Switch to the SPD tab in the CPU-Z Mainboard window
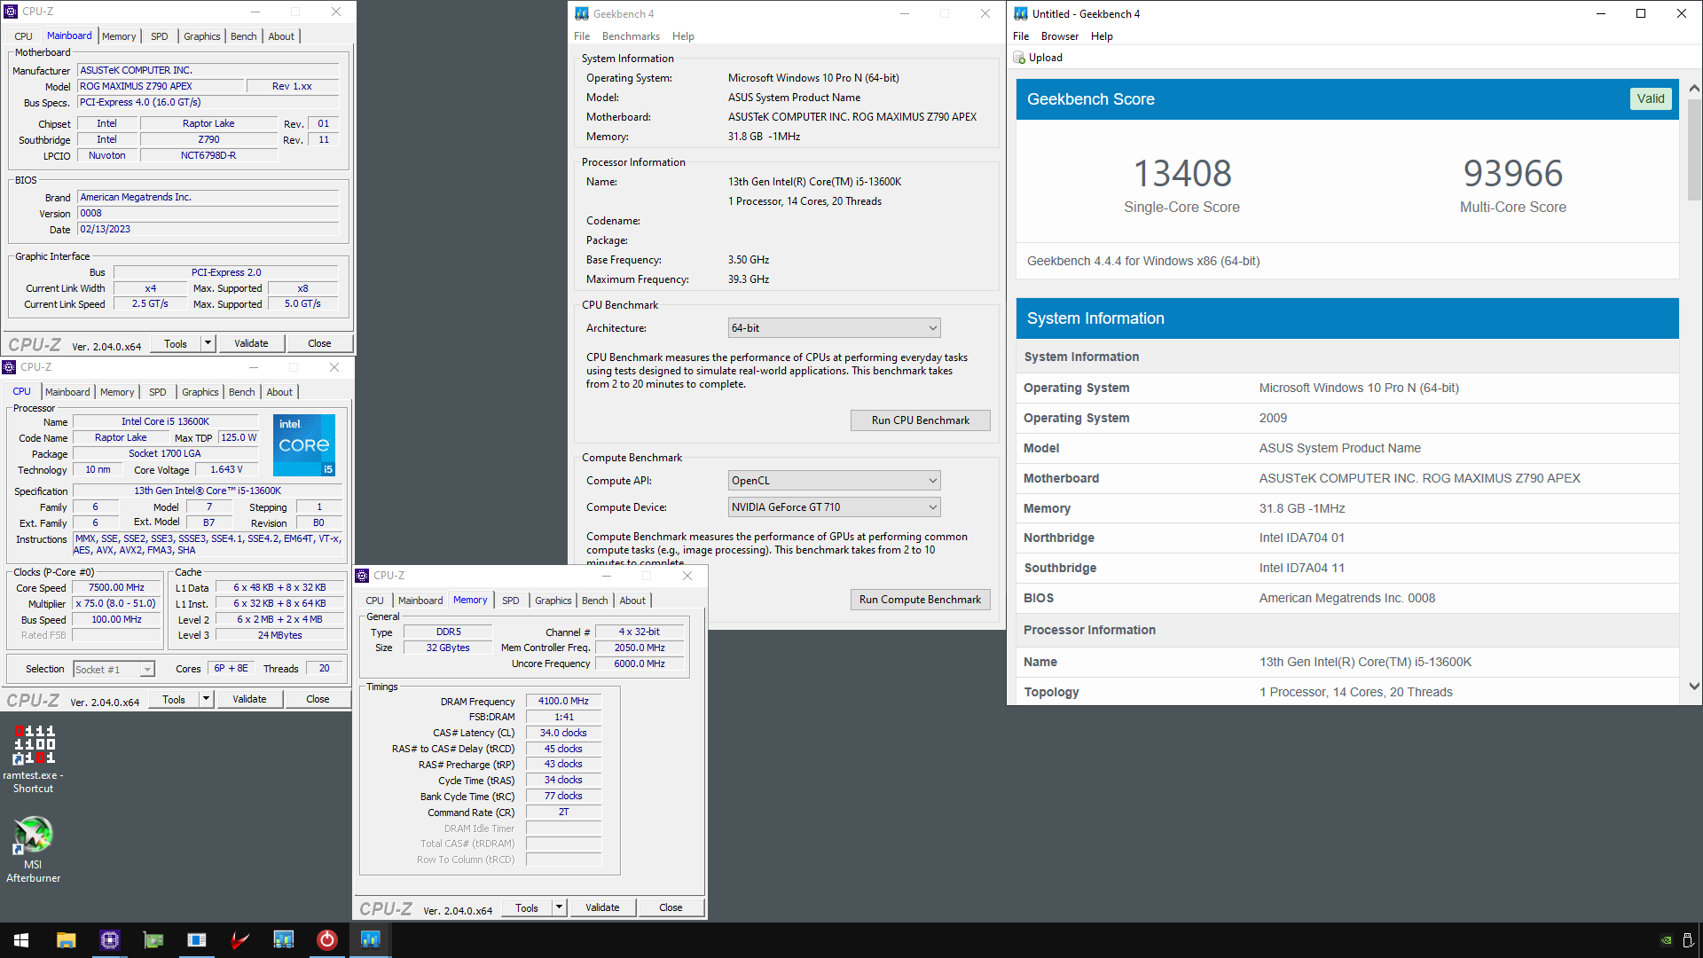 160,36
